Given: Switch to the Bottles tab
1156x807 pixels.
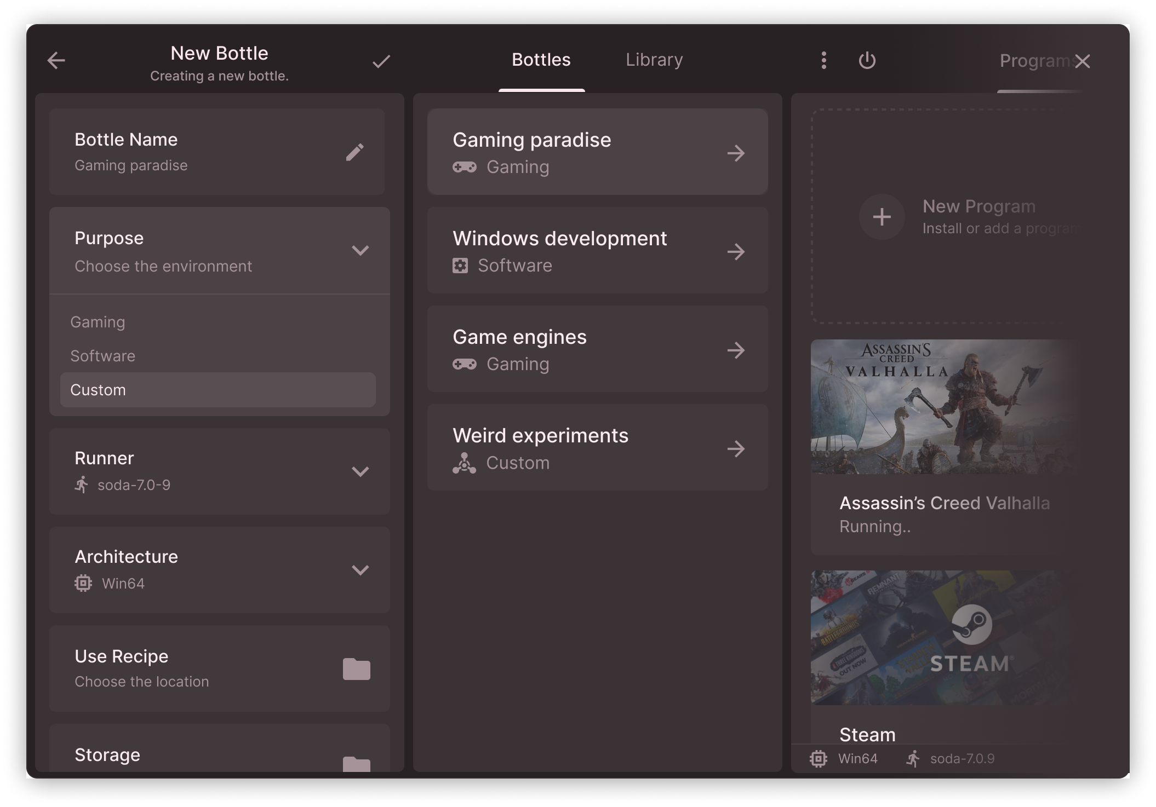Looking at the screenshot, I should pos(541,60).
